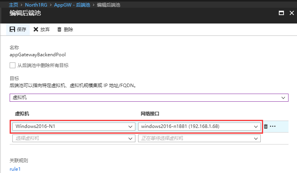Navigate to AppGW - 后端池 breadcrumb
The width and height of the screenshot is (297, 173).
click(70, 4)
